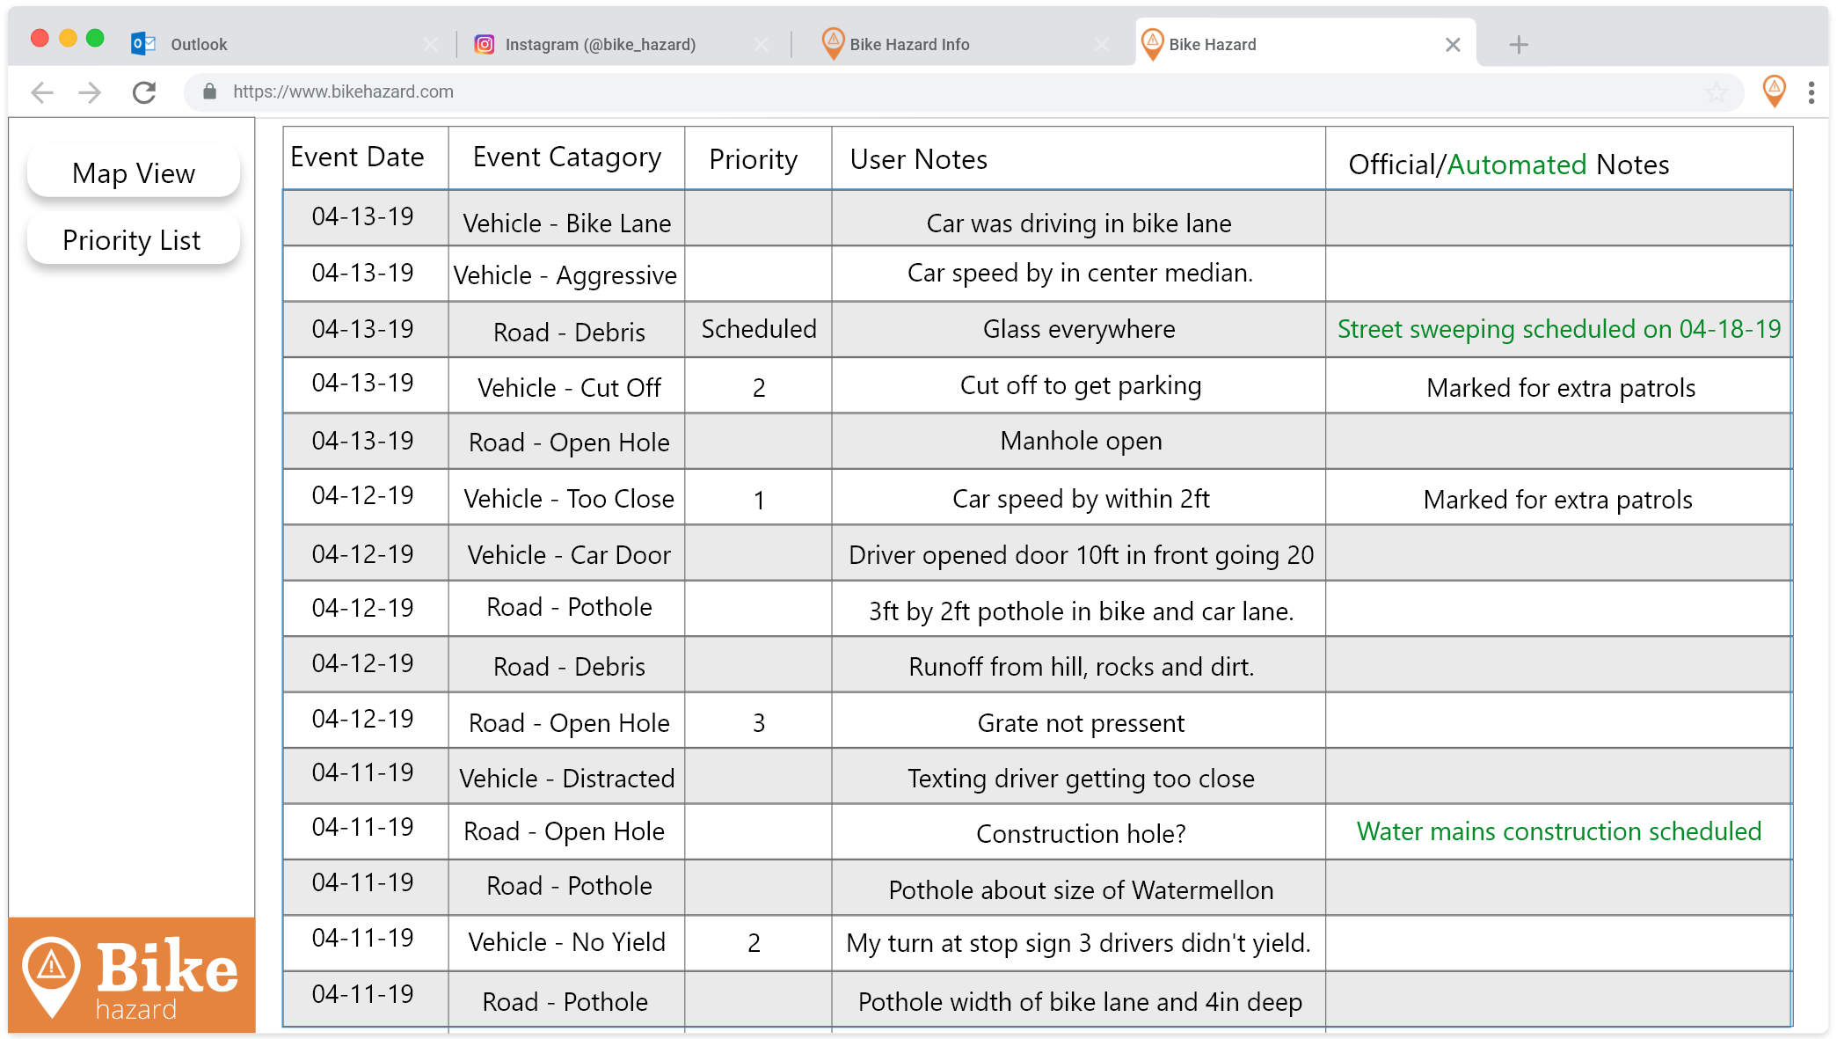Close the active Bike Hazard tab
The width and height of the screenshot is (1837, 1039).
point(1453,45)
